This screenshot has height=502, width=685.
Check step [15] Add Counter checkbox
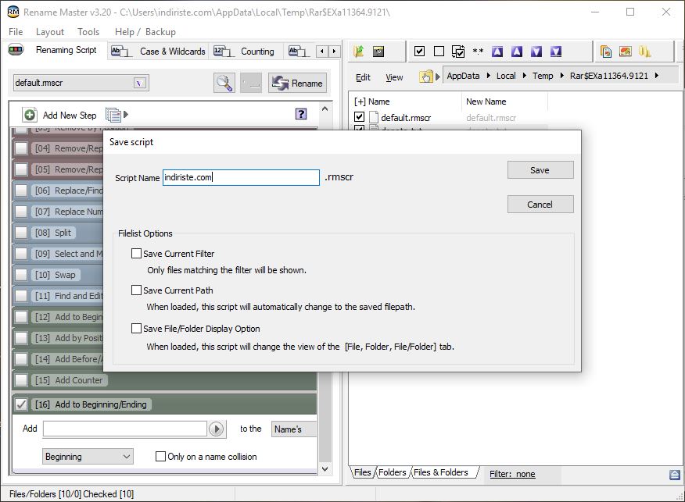[21, 380]
